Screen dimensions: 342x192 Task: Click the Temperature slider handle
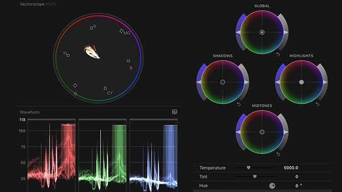tap(248, 167)
